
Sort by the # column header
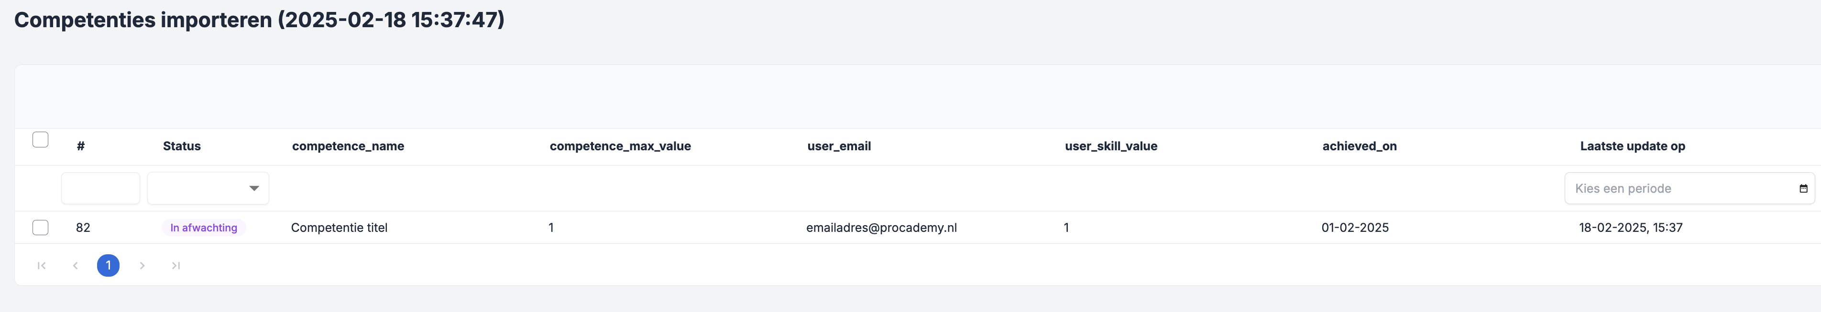coord(81,146)
